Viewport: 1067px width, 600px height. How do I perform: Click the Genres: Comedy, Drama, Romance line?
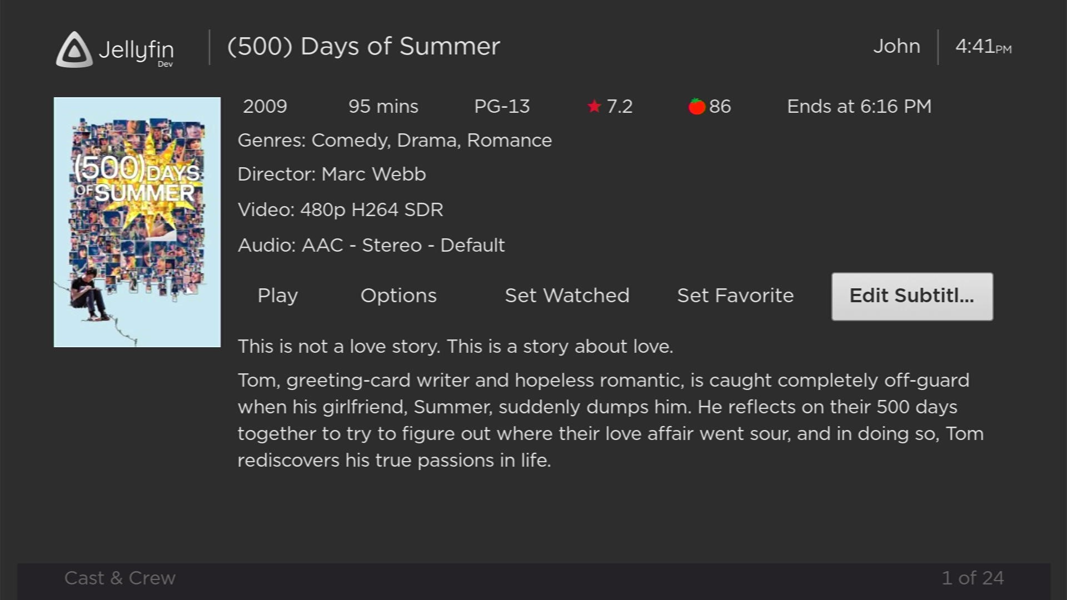395,140
